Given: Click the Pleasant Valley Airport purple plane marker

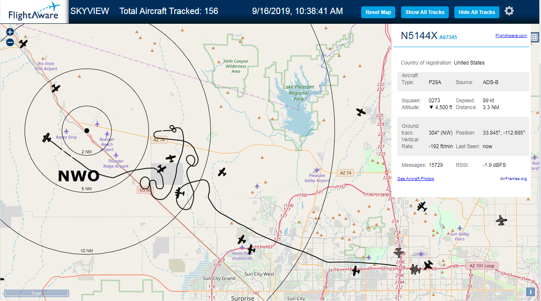Looking at the screenshot, I should 316,170.
